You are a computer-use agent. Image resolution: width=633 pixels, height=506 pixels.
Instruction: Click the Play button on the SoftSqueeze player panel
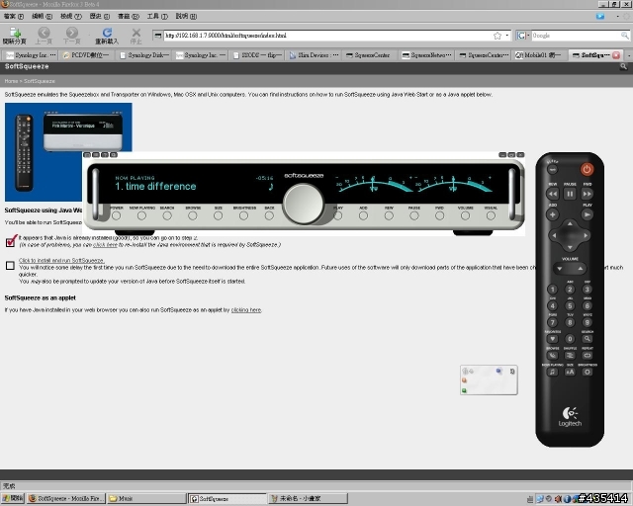tap(338, 215)
